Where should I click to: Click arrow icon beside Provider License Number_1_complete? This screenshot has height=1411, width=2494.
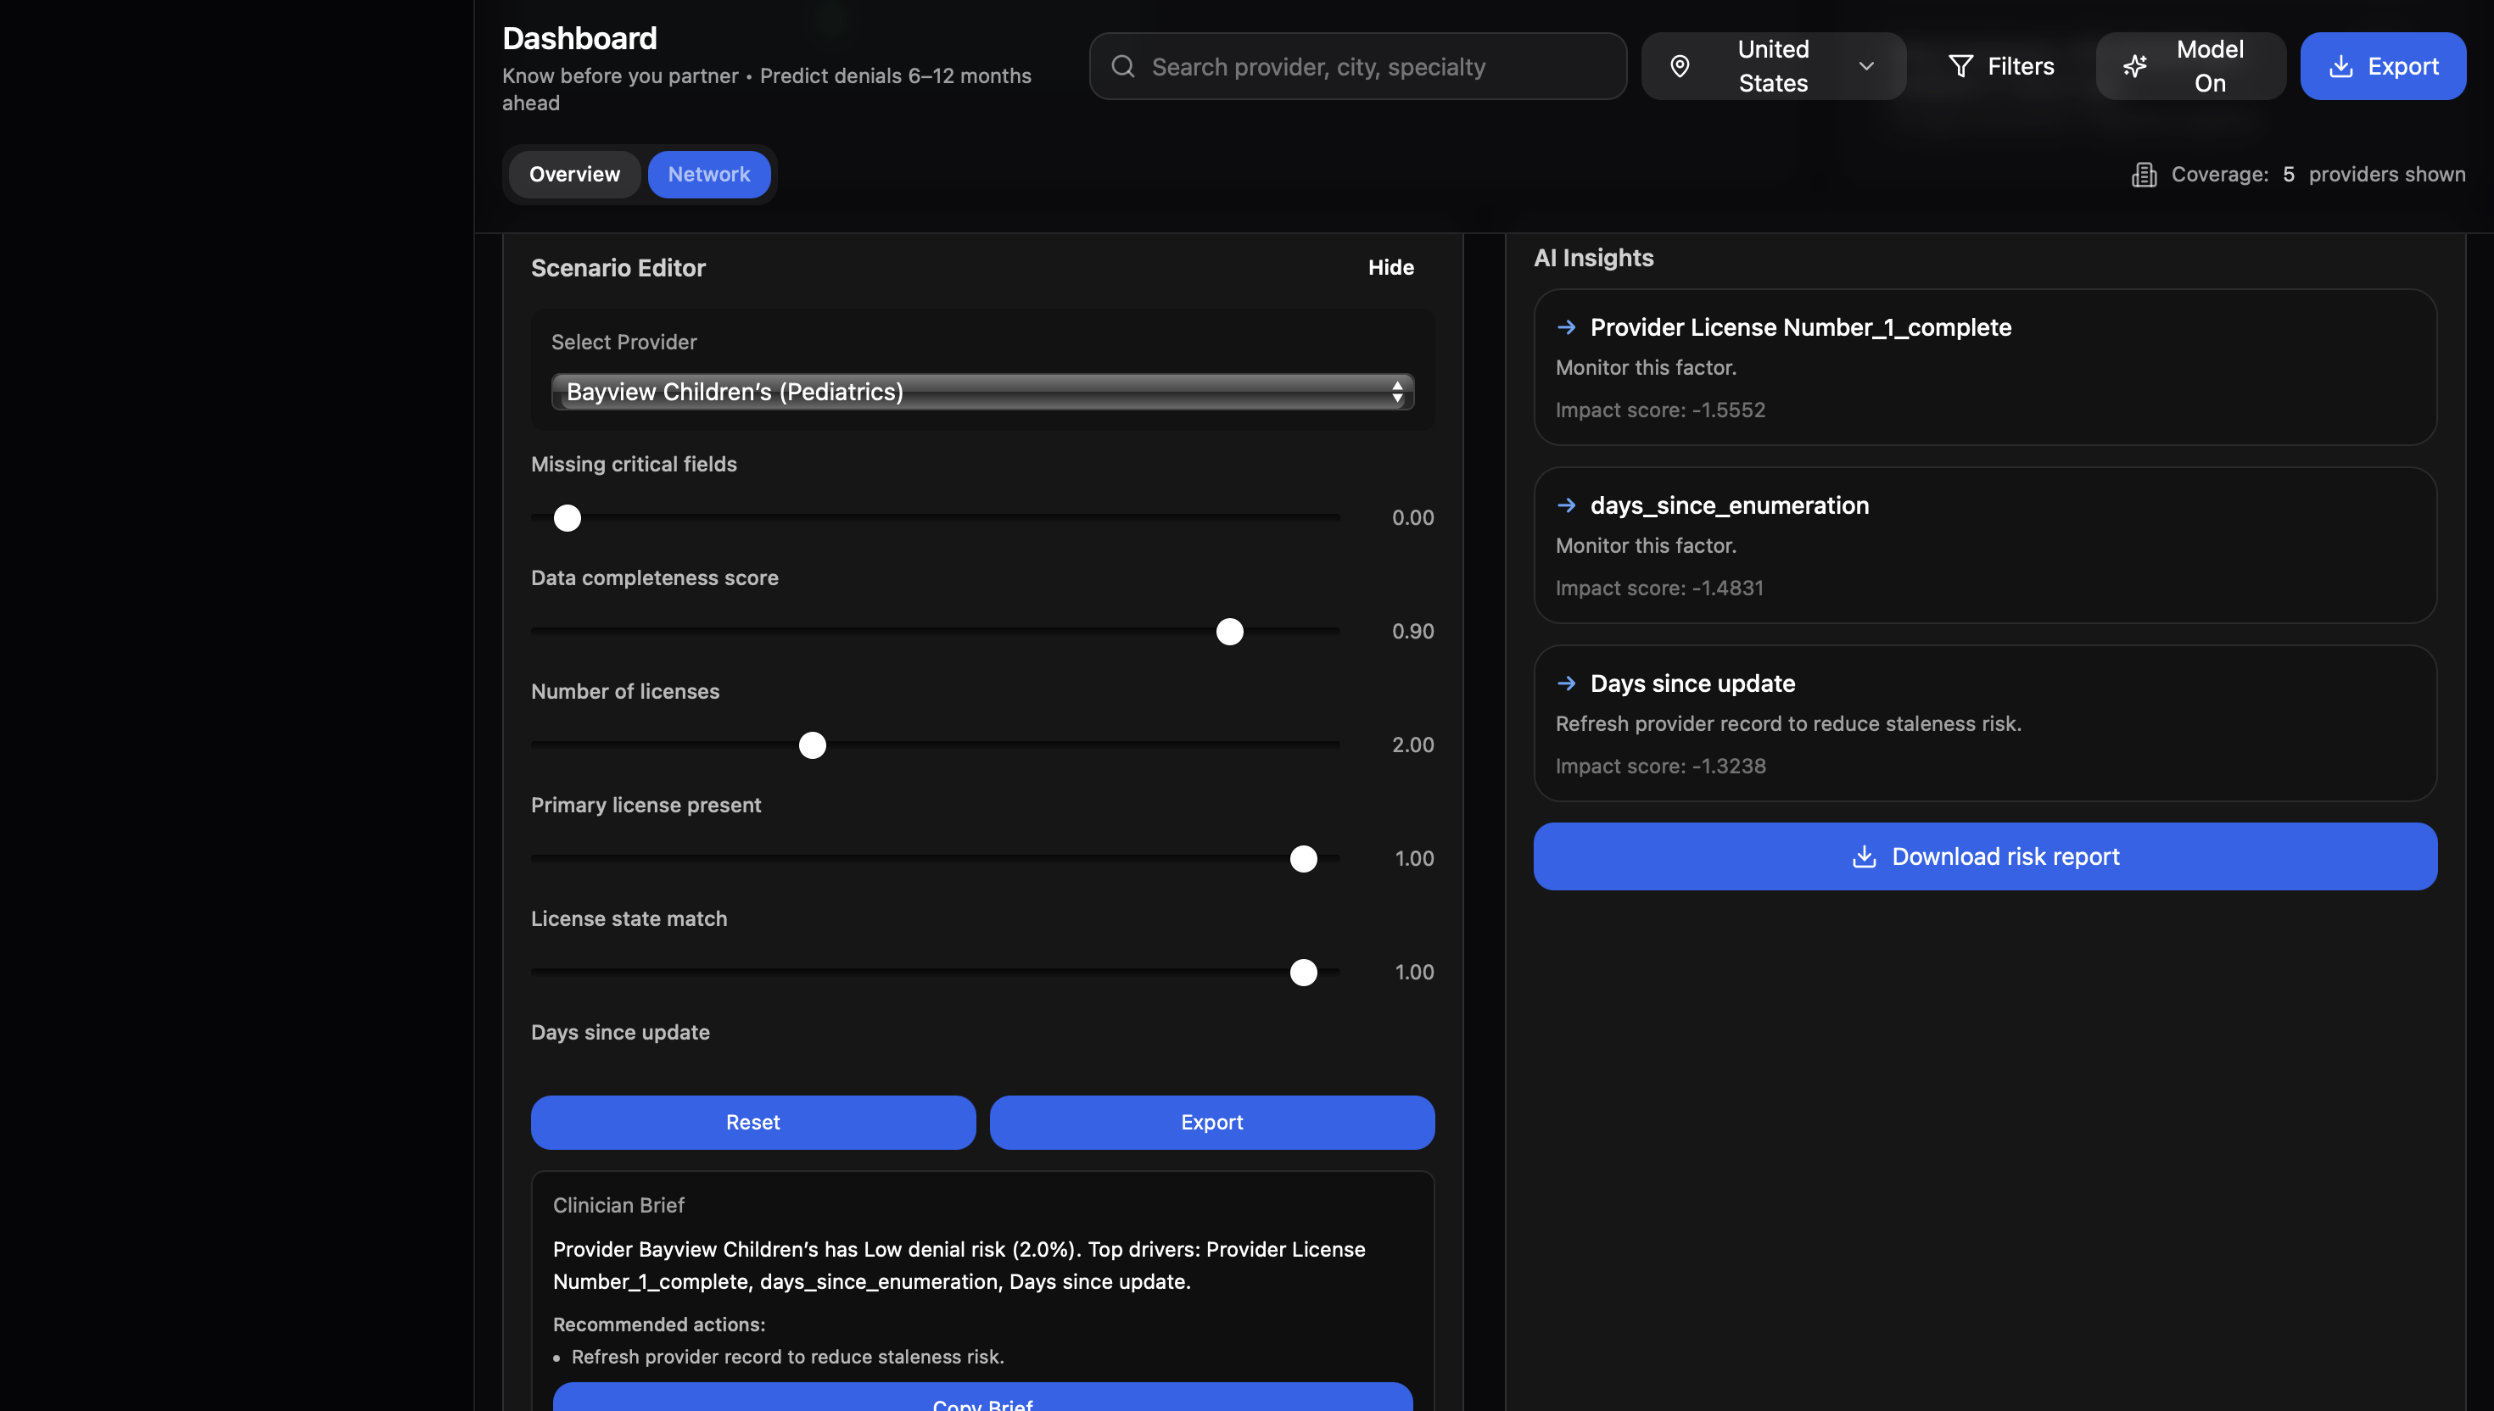[x=1566, y=327]
